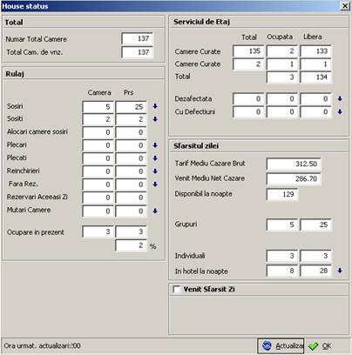Enable the Venit Sfarsit Zi checkbox
The width and height of the screenshot is (352, 355).
coord(177,290)
